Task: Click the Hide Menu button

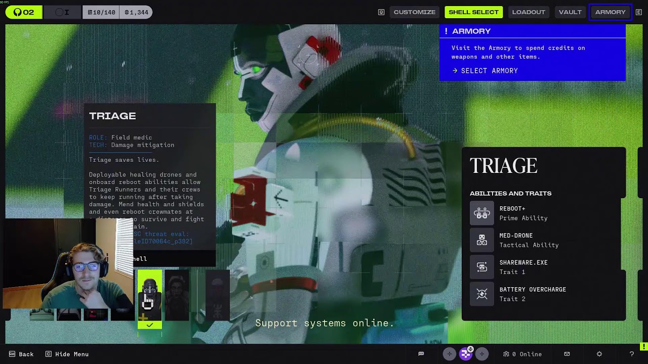Action: [67, 354]
